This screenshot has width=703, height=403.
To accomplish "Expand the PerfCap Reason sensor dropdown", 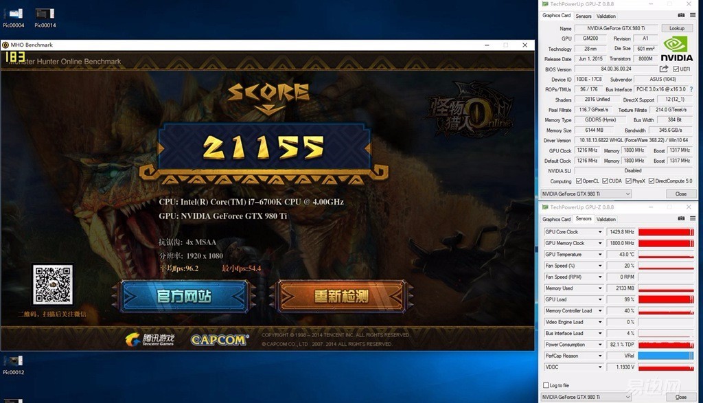I will (x=600, y=356).
